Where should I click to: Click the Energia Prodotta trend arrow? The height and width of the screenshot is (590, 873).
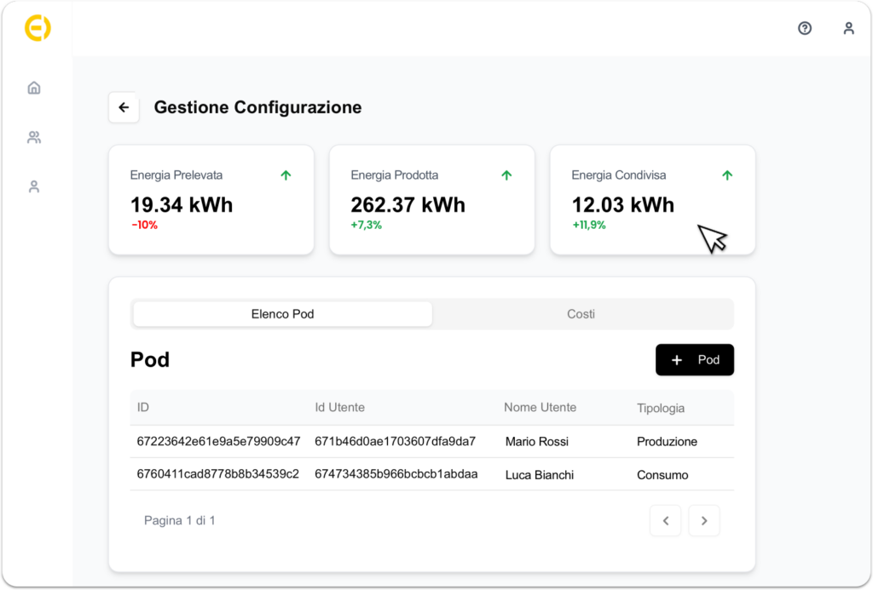tap(506, 175)
